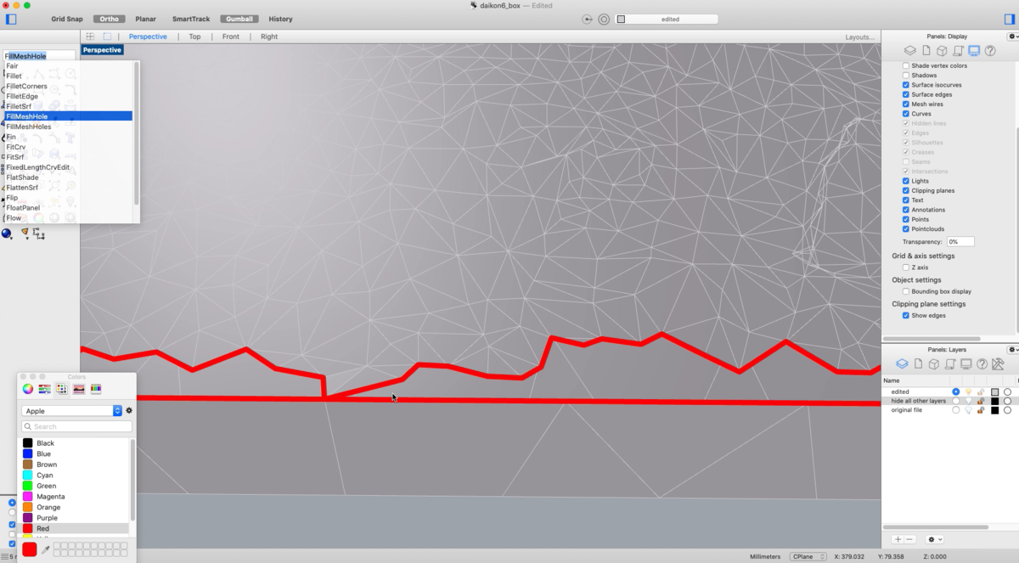The image size is (1019, 563).
Task: Open the Apple palette dropdown
Action: click(72, 411)
